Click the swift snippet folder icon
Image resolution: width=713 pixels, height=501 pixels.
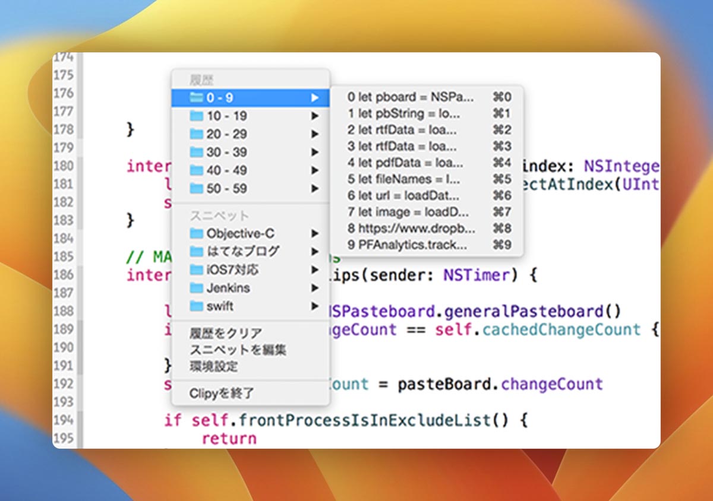click(197, 306)
